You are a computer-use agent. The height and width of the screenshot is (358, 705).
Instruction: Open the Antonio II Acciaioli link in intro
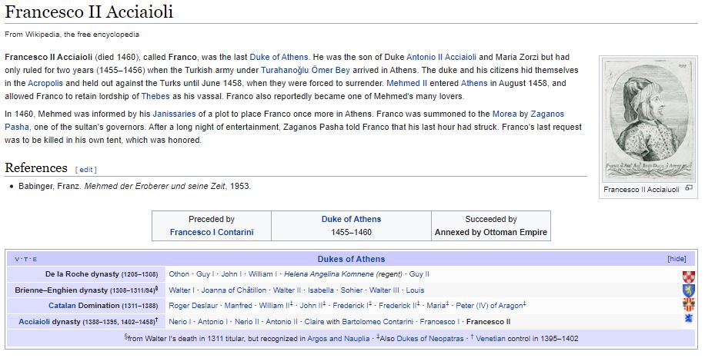pos(442,57)
